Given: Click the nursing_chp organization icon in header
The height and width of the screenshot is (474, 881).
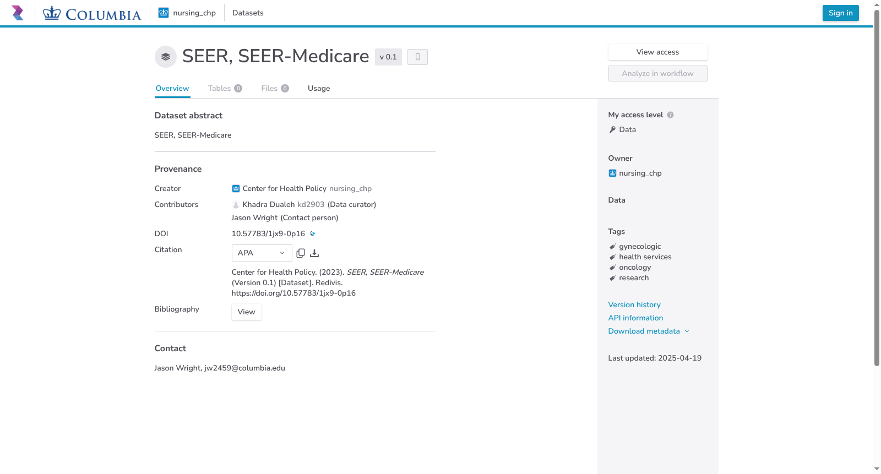Looking at the screenshot, I should pos(164,13).
